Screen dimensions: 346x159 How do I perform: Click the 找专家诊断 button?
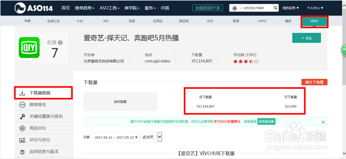266,122
